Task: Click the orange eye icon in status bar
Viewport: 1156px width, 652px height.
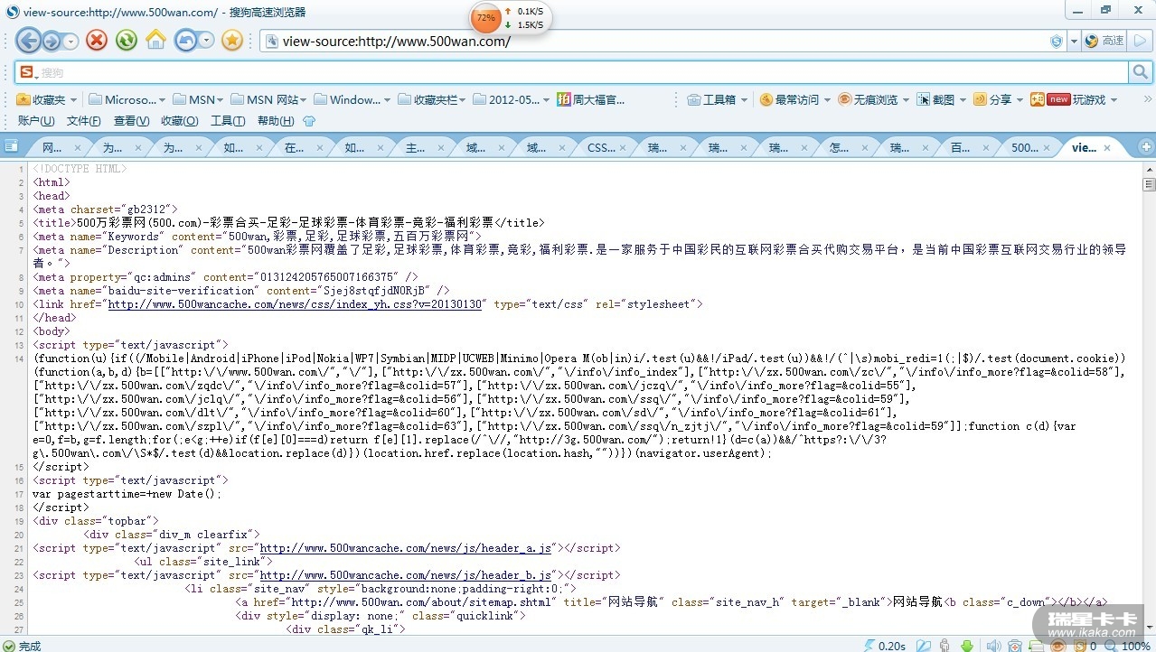Action: (1057, 646)
